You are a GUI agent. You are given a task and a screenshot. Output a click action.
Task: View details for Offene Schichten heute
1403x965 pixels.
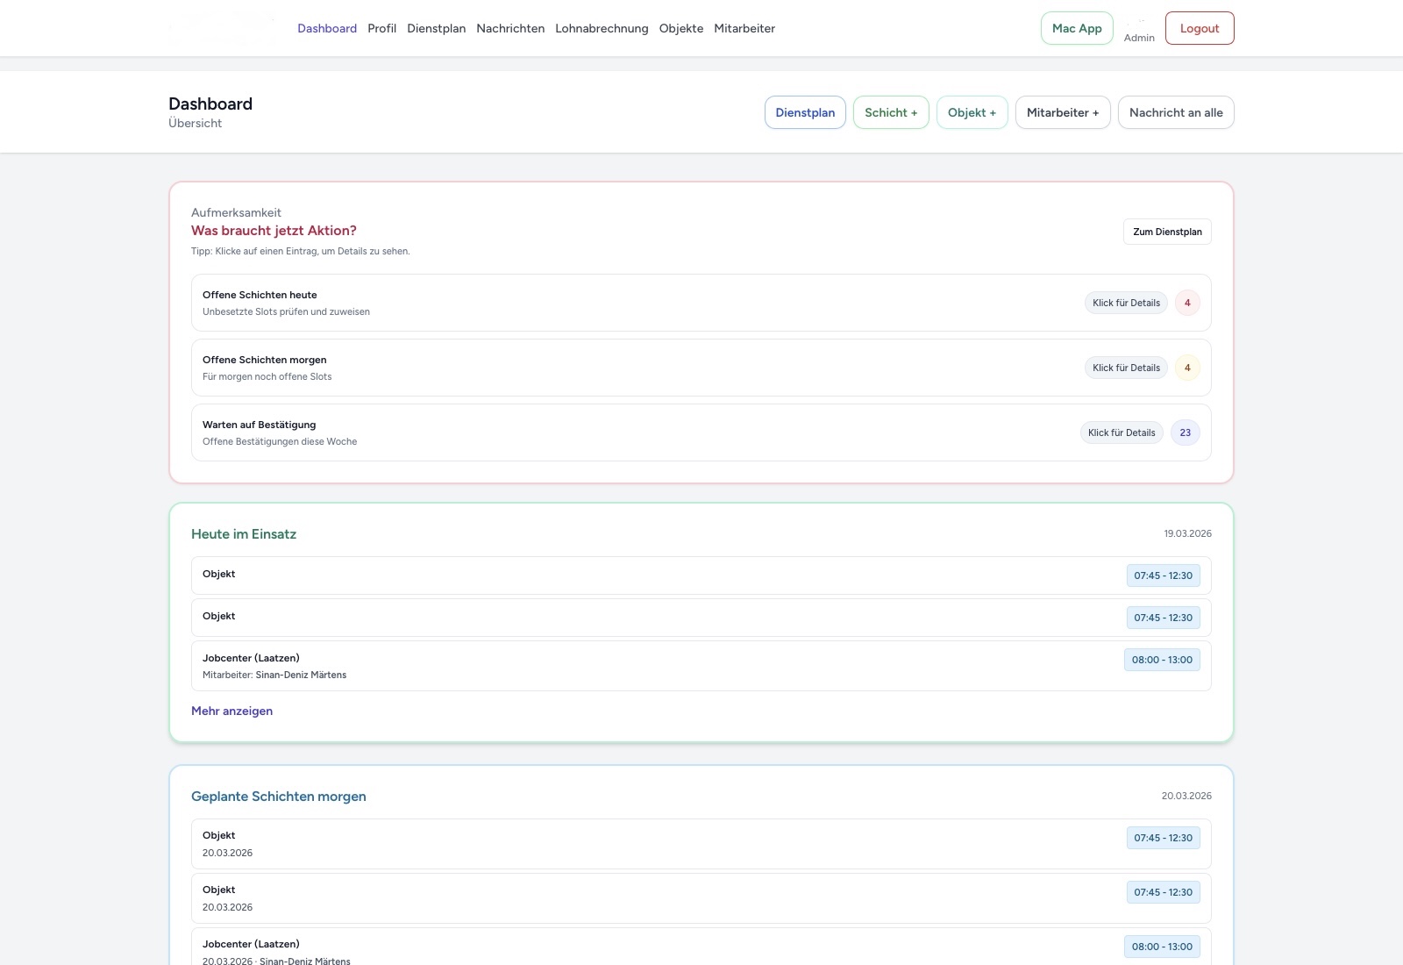pos(1125,303)
